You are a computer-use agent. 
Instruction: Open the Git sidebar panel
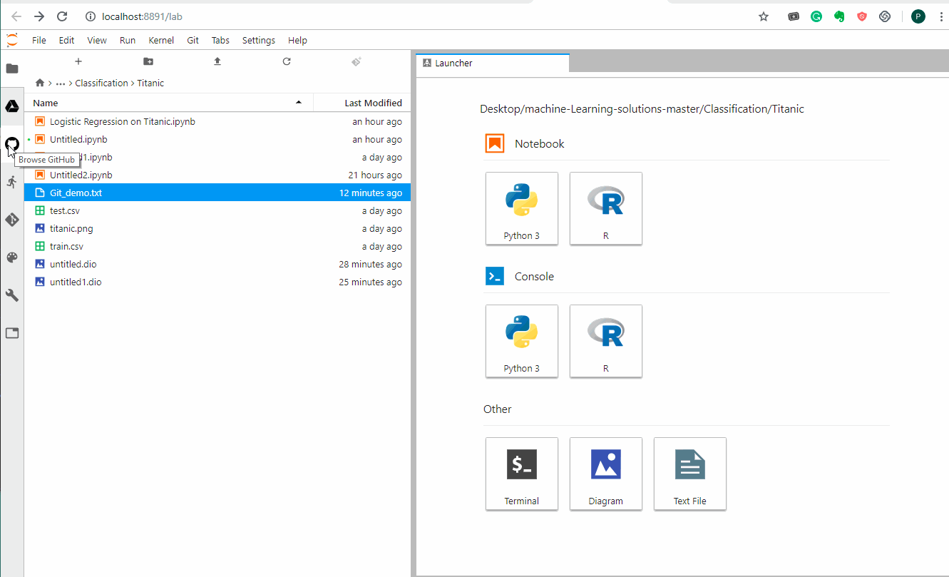[12, 220]
